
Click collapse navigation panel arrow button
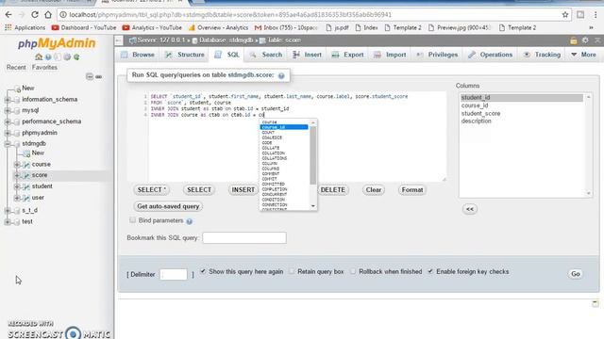point(119,40)
